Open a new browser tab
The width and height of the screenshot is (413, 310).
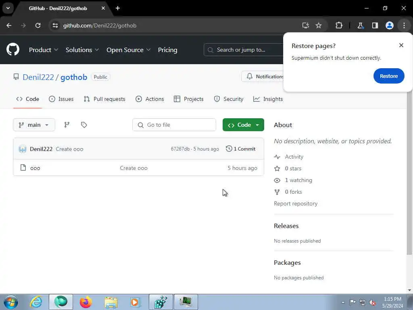point(118,8)
